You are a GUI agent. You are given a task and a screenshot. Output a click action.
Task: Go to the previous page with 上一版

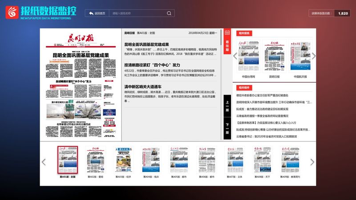227,106
